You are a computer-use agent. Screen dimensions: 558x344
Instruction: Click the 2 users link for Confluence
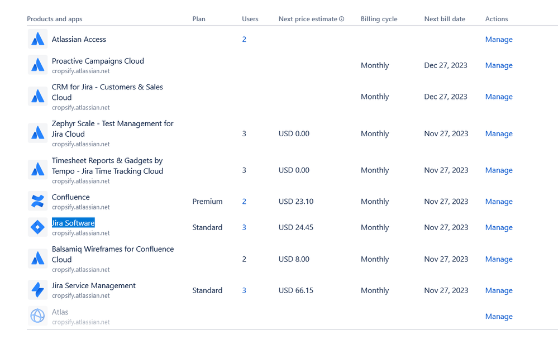[244, 201]
